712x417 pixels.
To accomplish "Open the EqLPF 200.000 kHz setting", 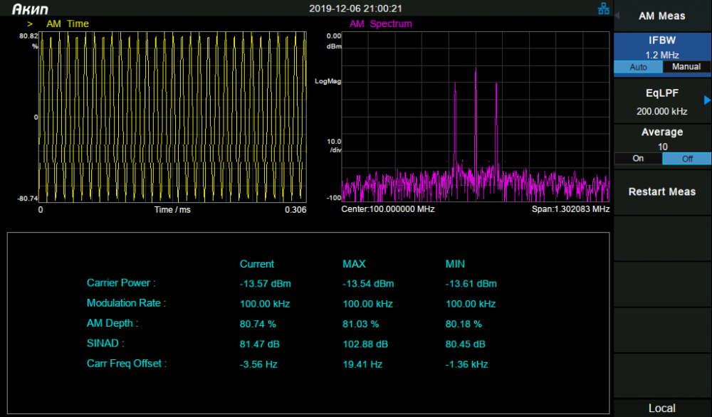I will pos(662,101).
